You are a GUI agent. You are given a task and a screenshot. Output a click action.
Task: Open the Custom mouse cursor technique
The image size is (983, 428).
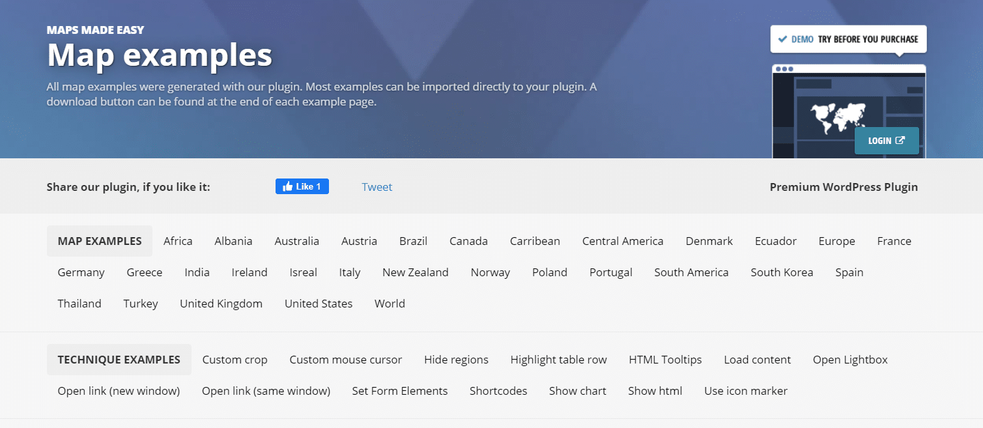[346, 360]
